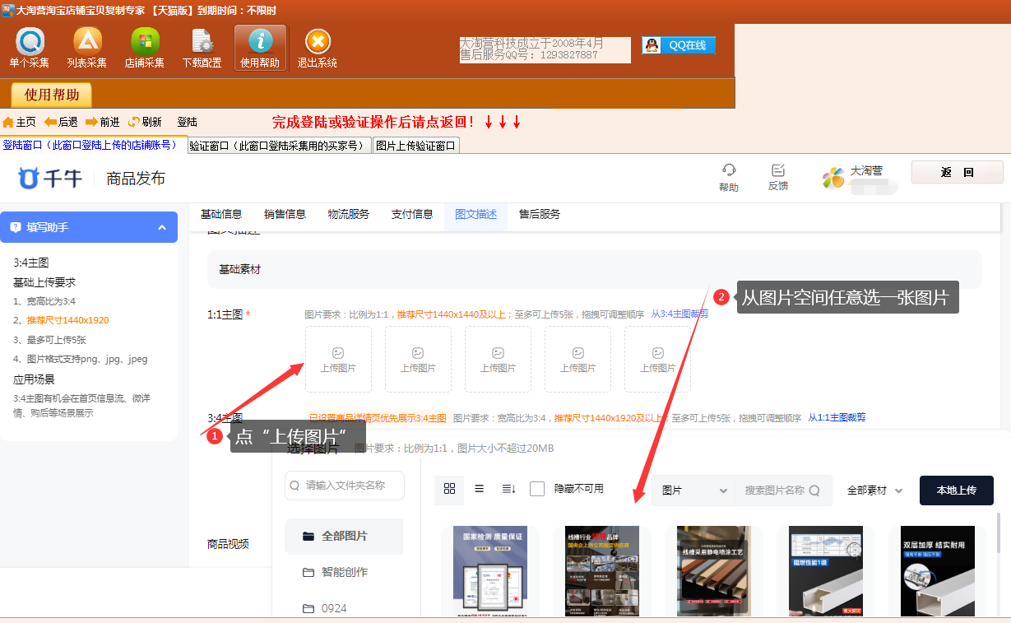This screenshot has width=1011, height=623.
Task: Click the 返回 button
Action: [x=957, y=173]
